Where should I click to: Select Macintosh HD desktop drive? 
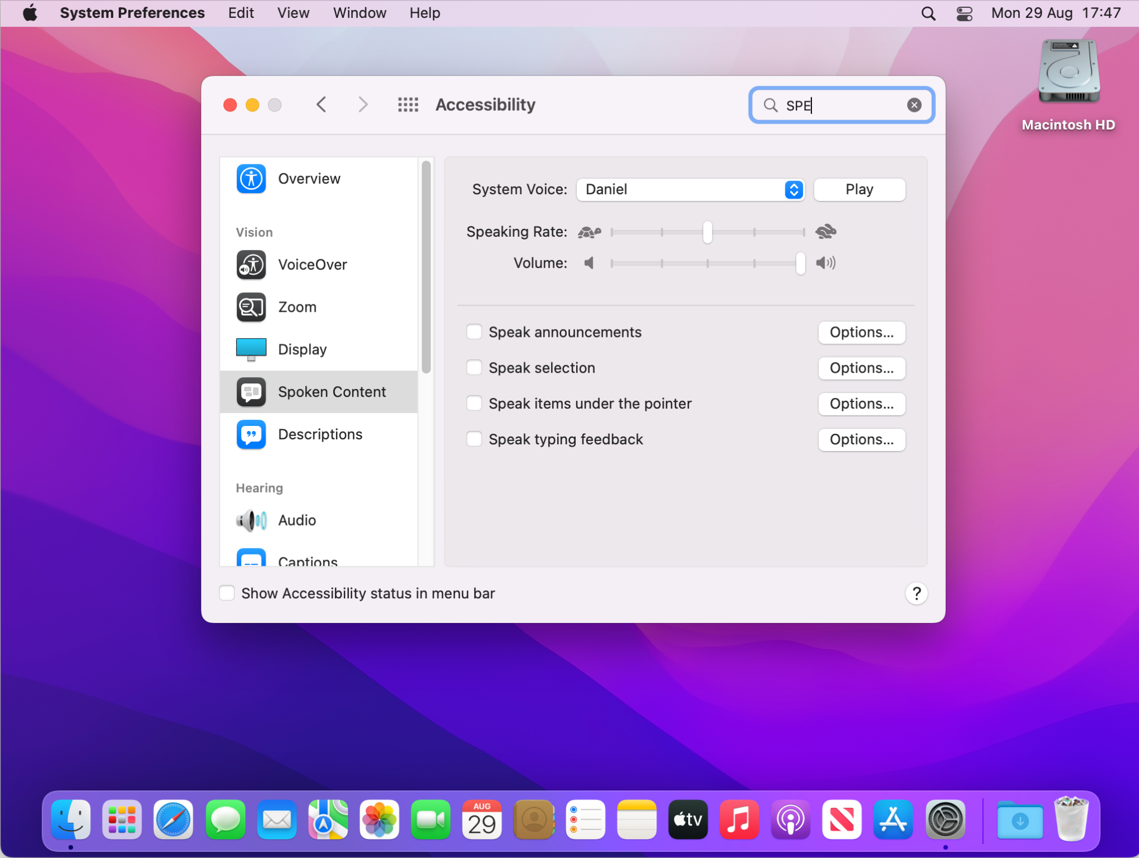point(1068,85)
